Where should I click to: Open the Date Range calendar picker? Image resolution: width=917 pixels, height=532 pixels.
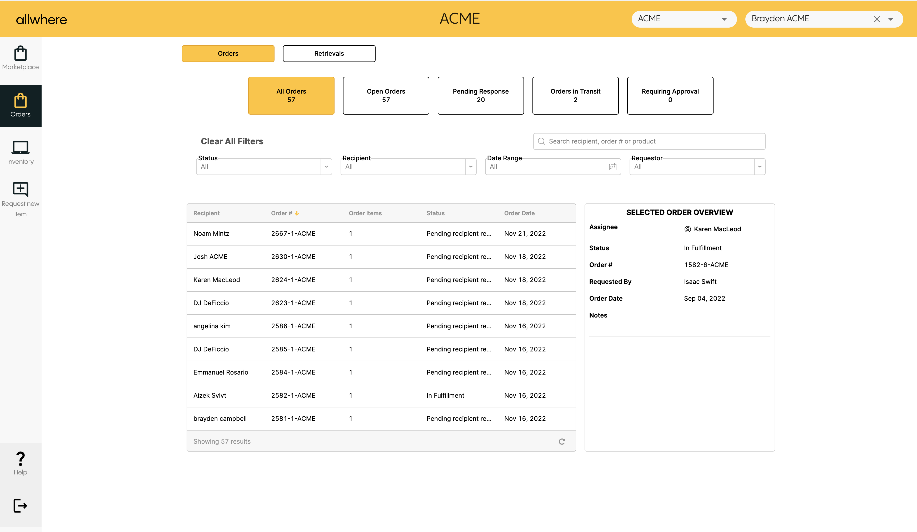click(x=613, y=166)
